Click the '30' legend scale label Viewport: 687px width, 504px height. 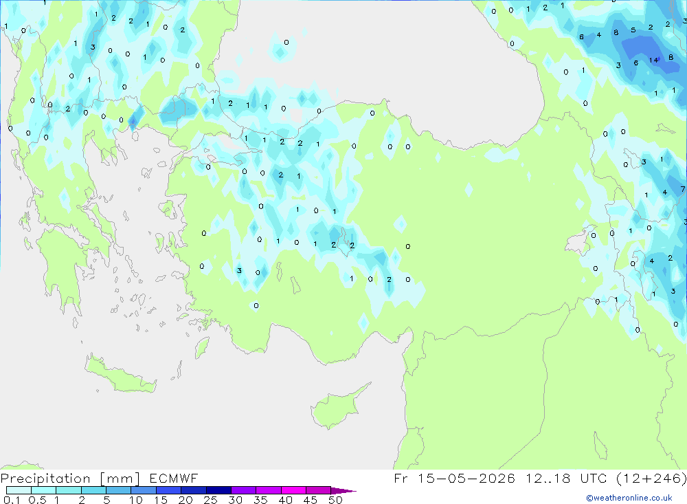(x=236, y=500)
